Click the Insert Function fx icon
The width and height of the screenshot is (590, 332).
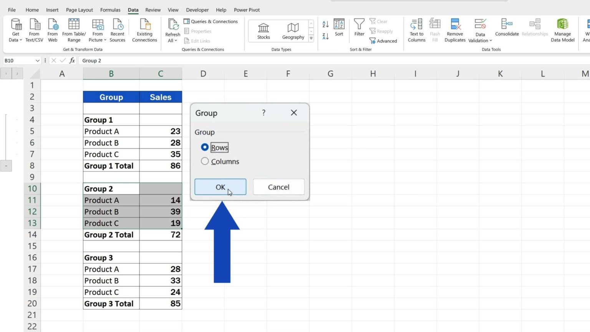[72, 60]
